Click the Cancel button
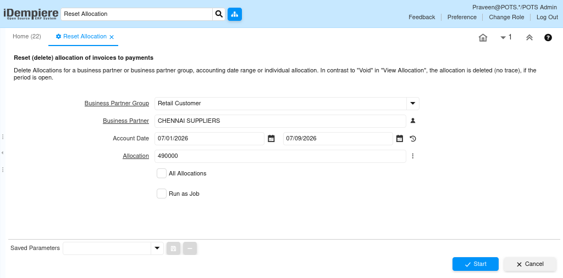 click(530, 264)
